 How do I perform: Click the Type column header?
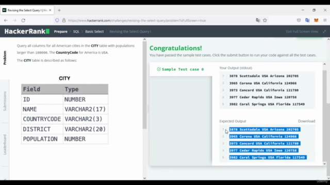[86, 89]
